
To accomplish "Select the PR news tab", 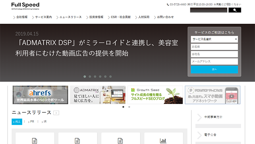I will (x=31, y=122).
